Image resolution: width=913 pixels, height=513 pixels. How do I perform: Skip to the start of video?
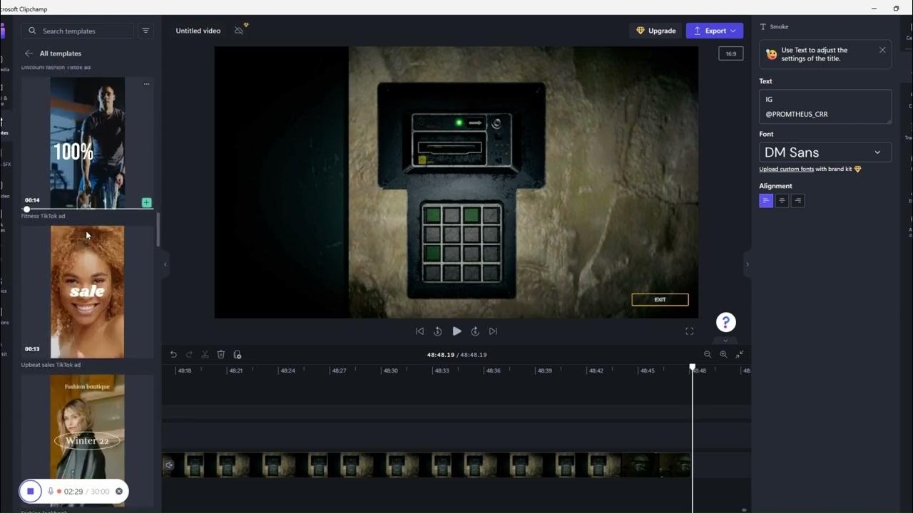tap(419, 331)
